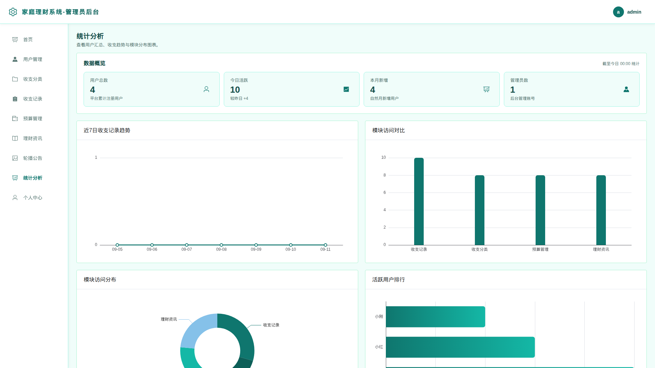Click the 模块访问对比 panel title
655x368 pixels.
pos(389,131)
